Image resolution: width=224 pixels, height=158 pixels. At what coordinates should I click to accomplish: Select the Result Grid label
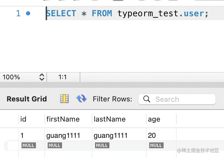[27, 99]
